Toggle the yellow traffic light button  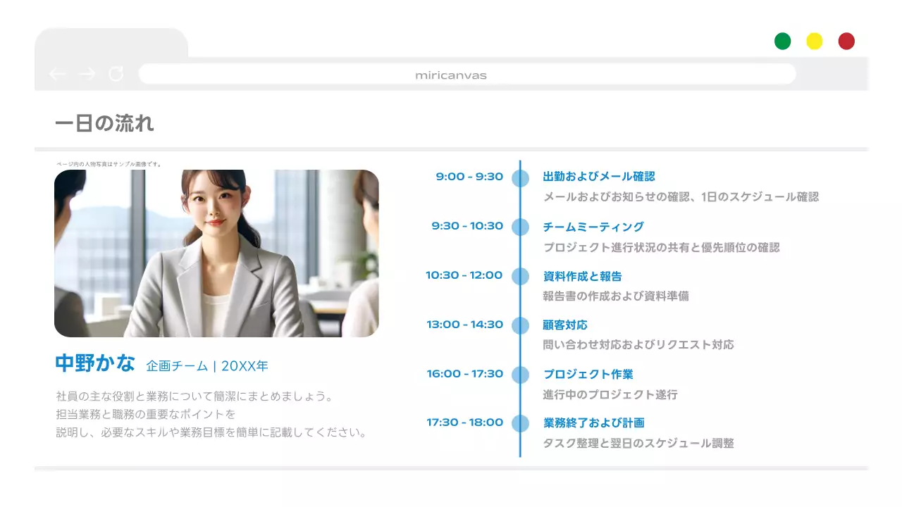814,41
